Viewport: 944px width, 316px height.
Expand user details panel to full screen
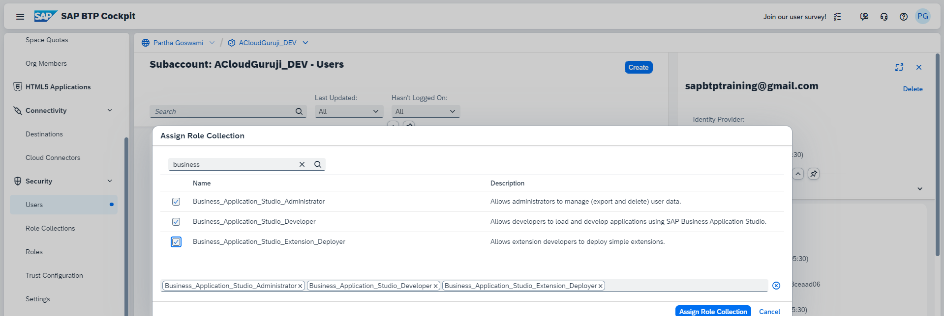tap(899, 67)
